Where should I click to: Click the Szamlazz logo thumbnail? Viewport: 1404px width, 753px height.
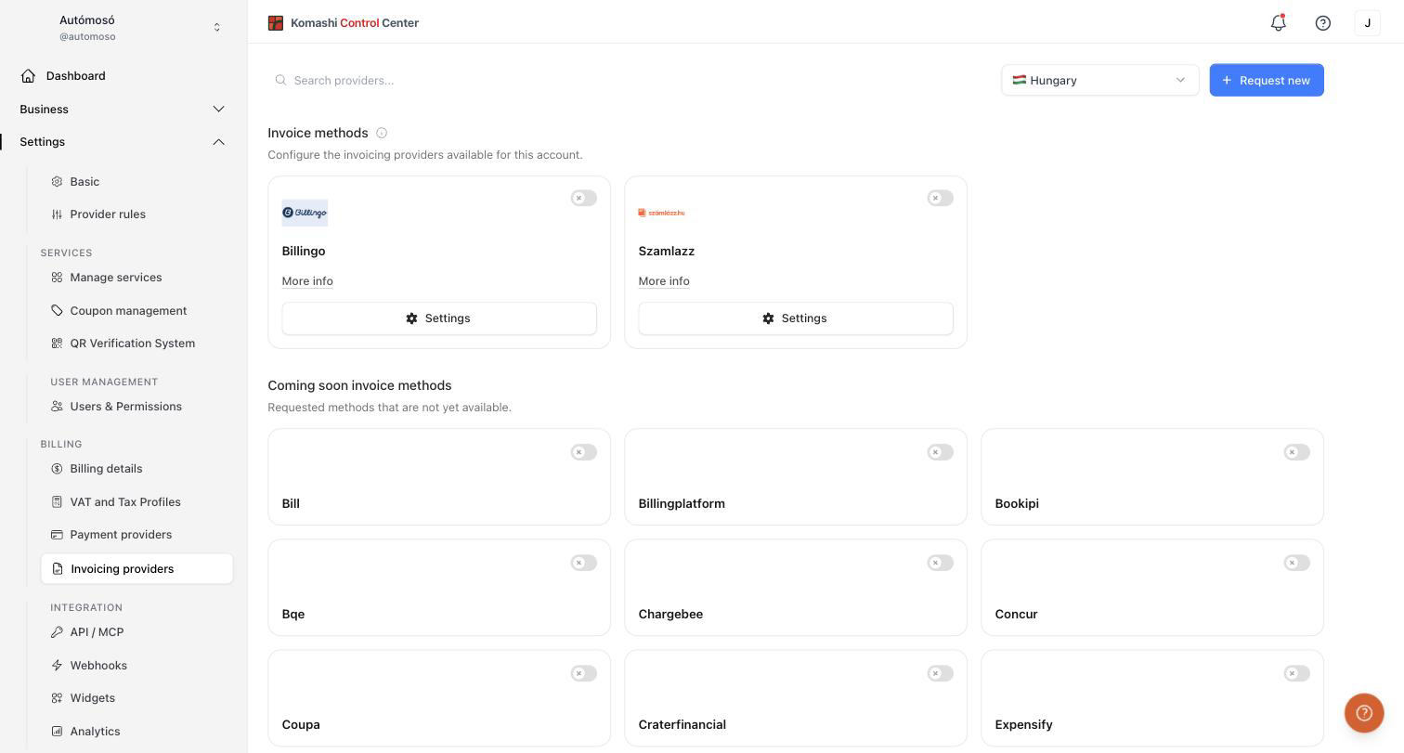coord(661,213)
